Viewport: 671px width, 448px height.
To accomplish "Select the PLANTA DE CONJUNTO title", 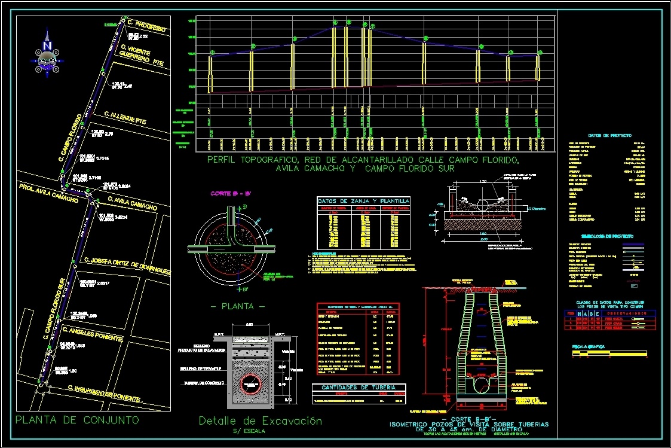I will (x=76, y=420).
